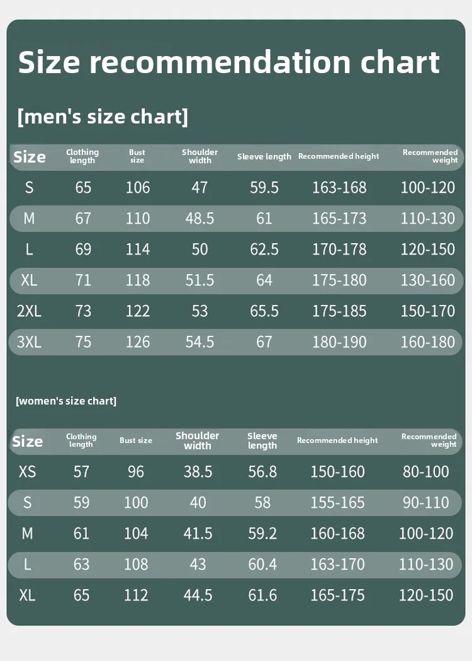Select men's 3XL shoulder width 54.5

pos(199,342)
